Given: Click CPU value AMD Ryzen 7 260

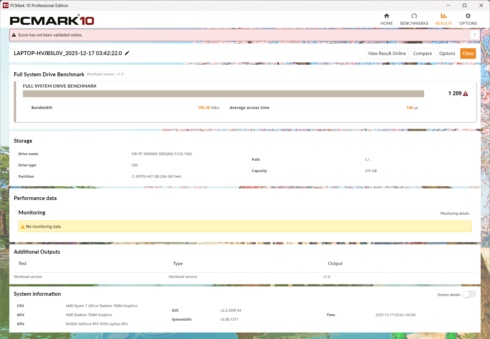Looking at the screenshot, I should tap(101, 306).
